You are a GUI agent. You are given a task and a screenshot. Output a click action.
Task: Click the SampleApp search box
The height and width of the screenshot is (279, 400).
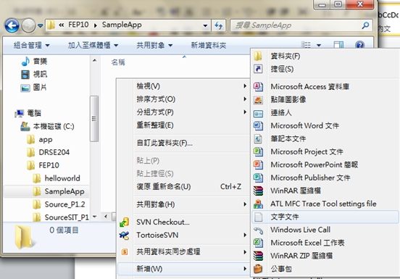click(x=301, y=25)
